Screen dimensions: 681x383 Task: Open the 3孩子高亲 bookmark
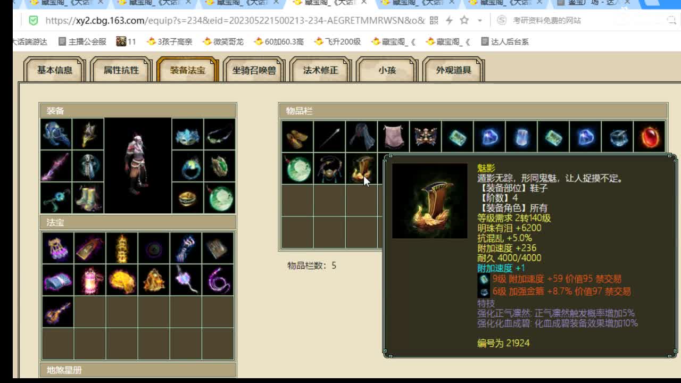pos(169,41)
